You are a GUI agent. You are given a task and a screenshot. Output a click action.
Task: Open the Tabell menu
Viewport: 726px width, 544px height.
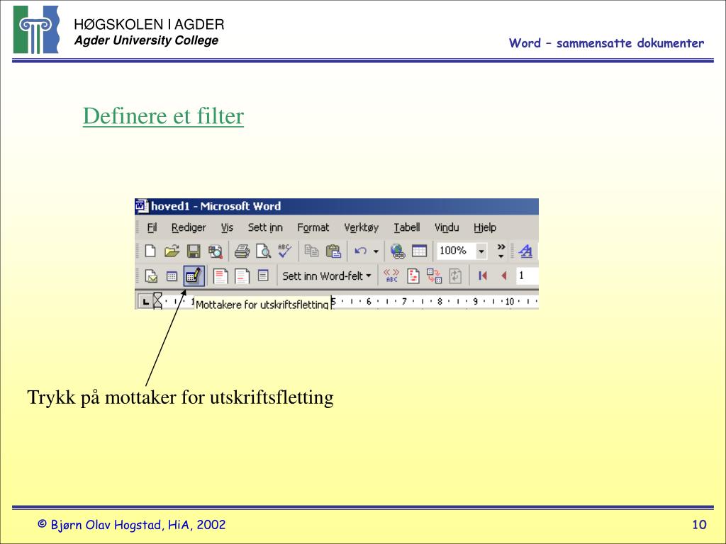point(407,227)
